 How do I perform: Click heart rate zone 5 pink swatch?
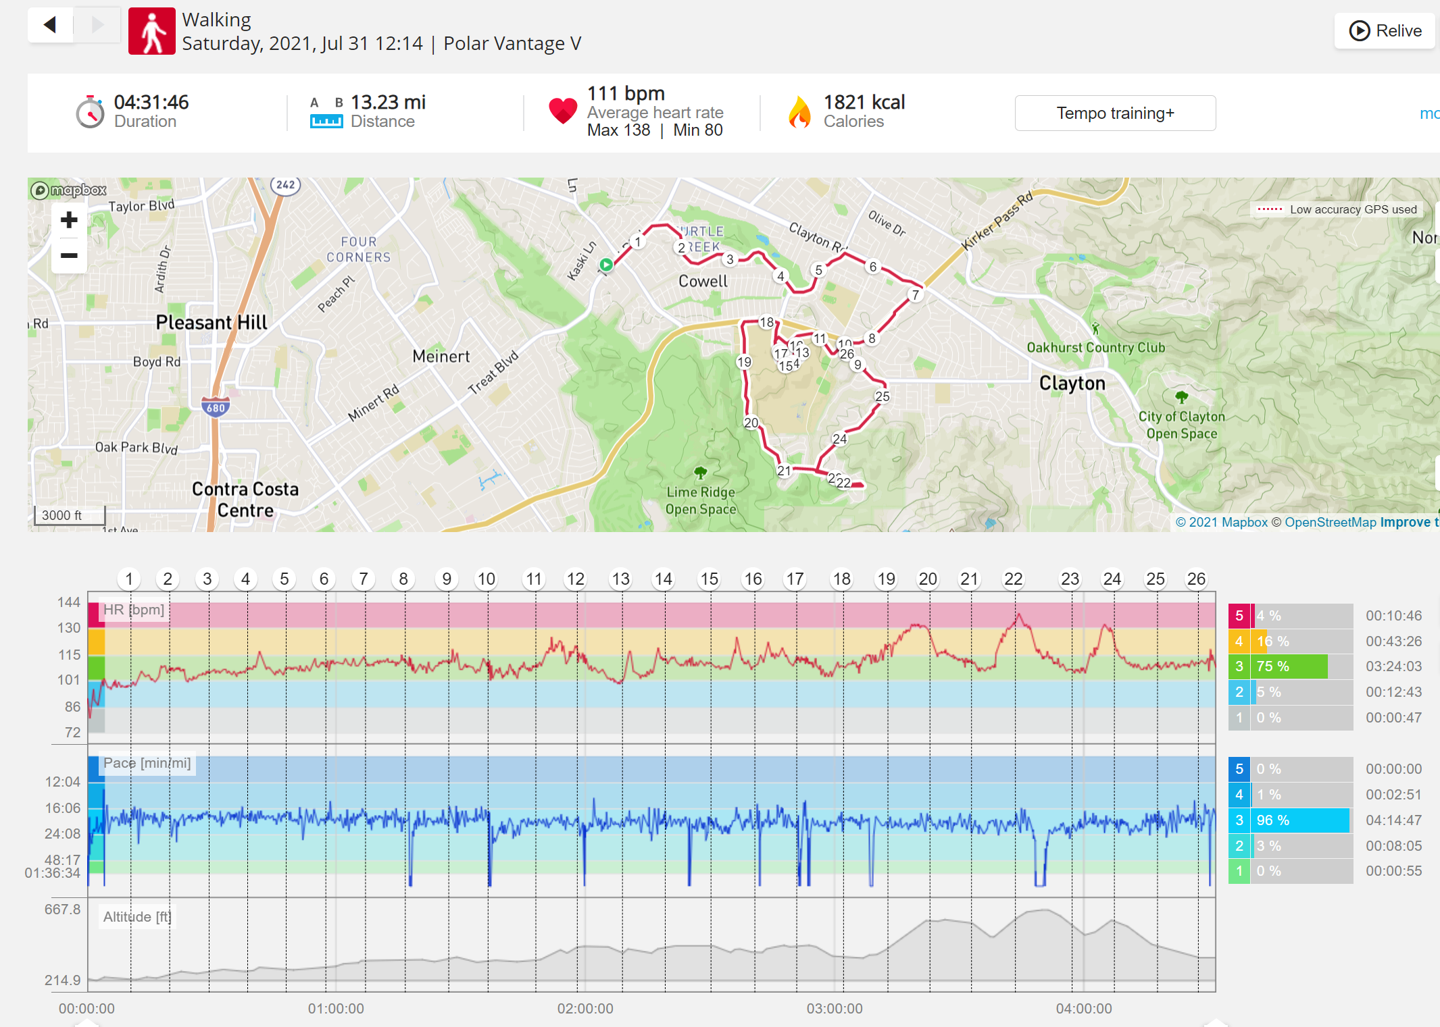click(x=1239, y=616)
